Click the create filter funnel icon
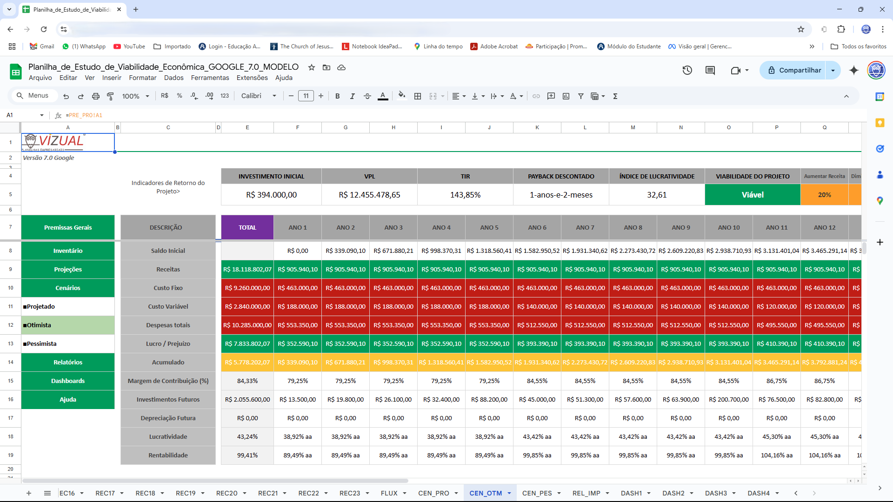This screenshot has width=893, height=502. click(x=581, y=96)
